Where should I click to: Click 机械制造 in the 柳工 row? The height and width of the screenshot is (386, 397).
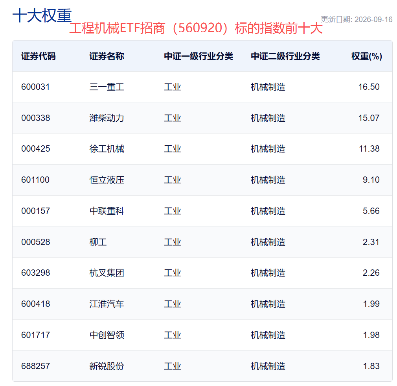268,242
